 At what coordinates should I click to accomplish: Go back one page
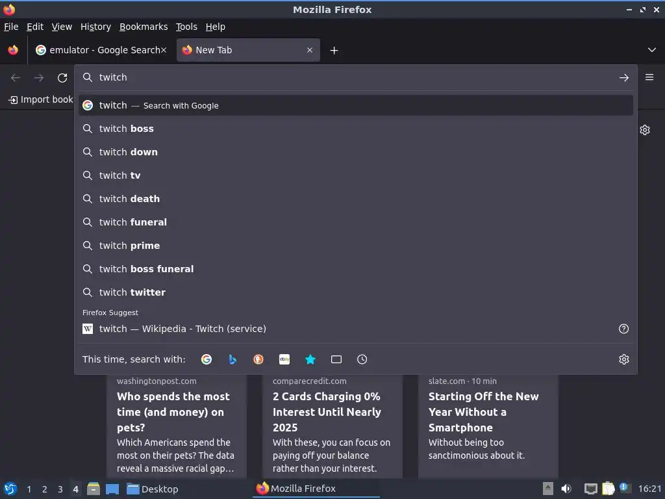coord(16,78)
